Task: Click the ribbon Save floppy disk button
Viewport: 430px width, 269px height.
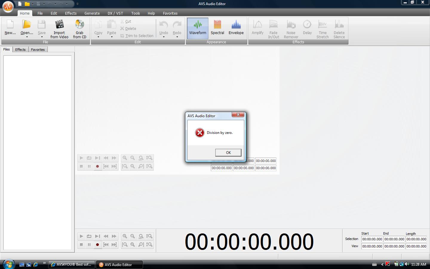Action: [x=42, y=25]
